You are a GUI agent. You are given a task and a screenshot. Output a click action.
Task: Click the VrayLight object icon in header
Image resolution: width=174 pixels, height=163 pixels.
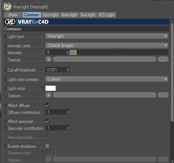(8, 7)
